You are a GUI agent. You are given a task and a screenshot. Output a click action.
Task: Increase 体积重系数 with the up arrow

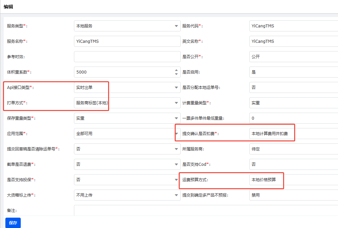click(176, 70)
